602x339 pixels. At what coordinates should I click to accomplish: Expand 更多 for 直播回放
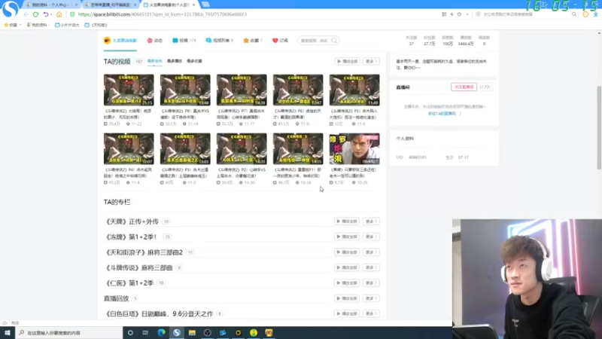(x=371, y=298)
